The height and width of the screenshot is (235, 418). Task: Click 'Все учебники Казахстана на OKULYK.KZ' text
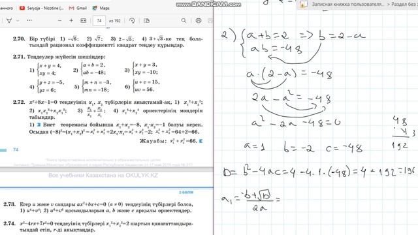click(x=103, y=176)
